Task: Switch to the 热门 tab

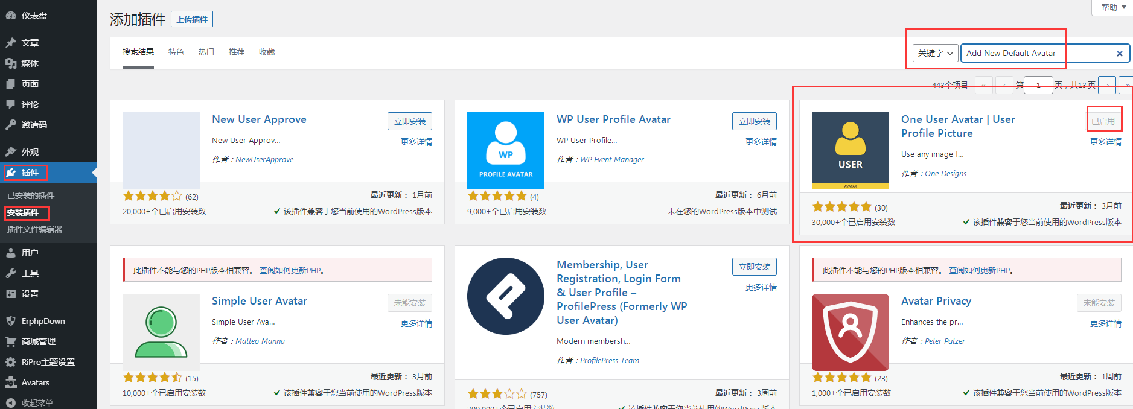Action: (x=206, y=52)
